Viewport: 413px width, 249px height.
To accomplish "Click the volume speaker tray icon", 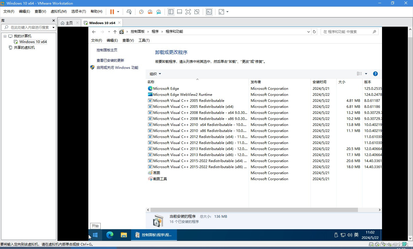I will tap(350, 235).
